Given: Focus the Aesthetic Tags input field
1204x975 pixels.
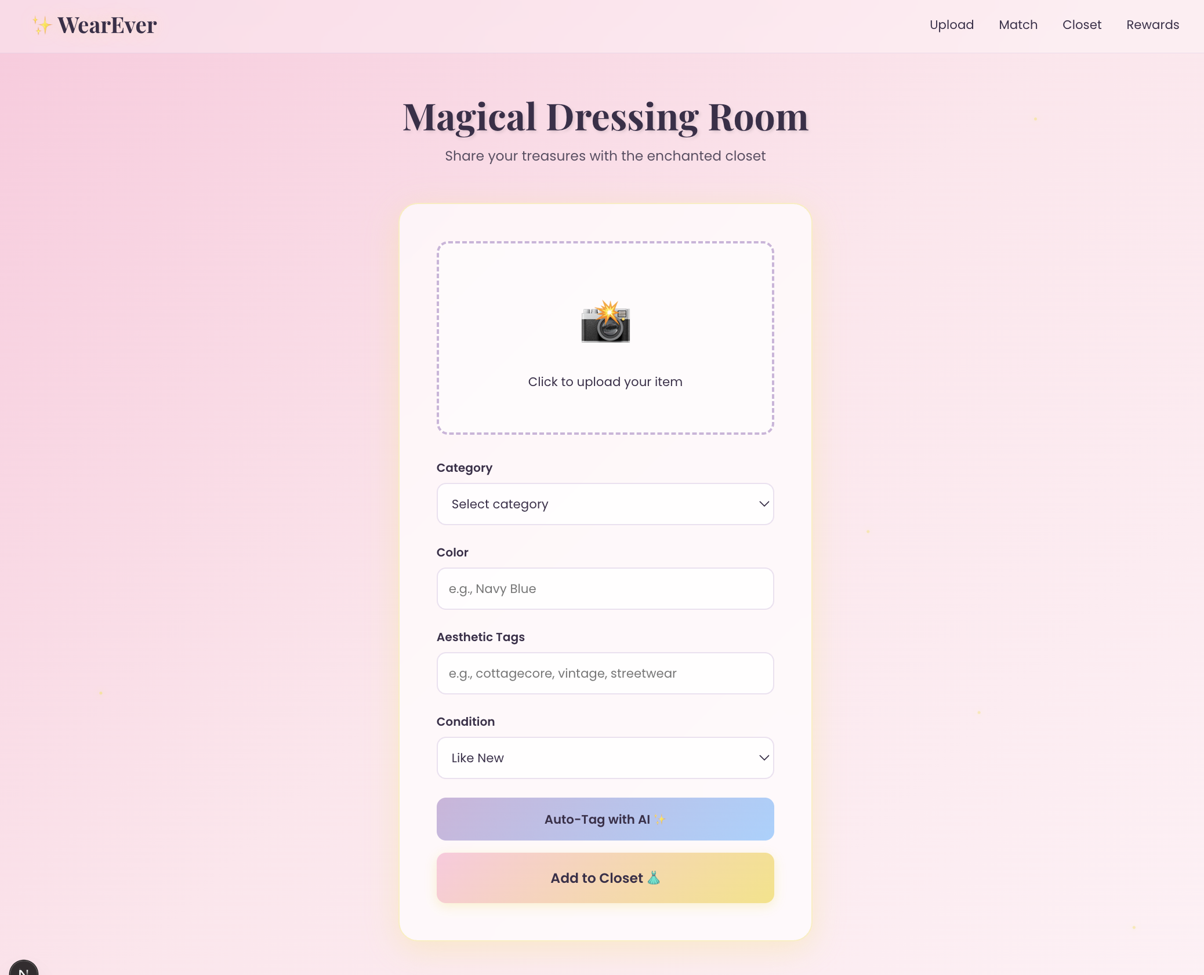Looking at the screenshot, I should [605, 673].
